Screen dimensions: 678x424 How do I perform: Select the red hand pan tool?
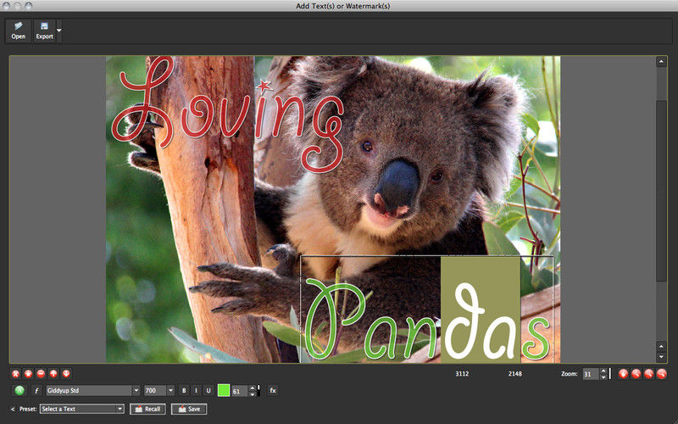click(623, 374)
